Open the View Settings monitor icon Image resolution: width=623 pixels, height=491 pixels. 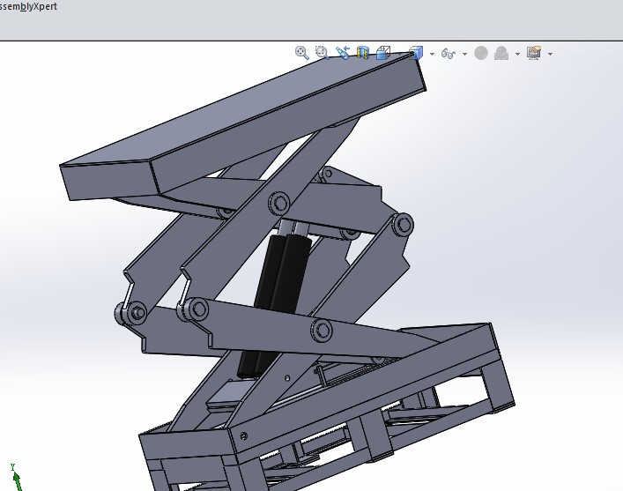tap(534, 53)
